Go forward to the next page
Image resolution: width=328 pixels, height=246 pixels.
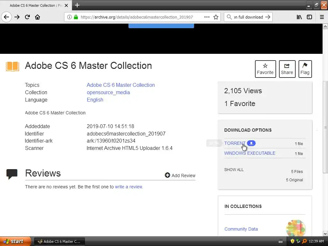[x=17, y=17]
